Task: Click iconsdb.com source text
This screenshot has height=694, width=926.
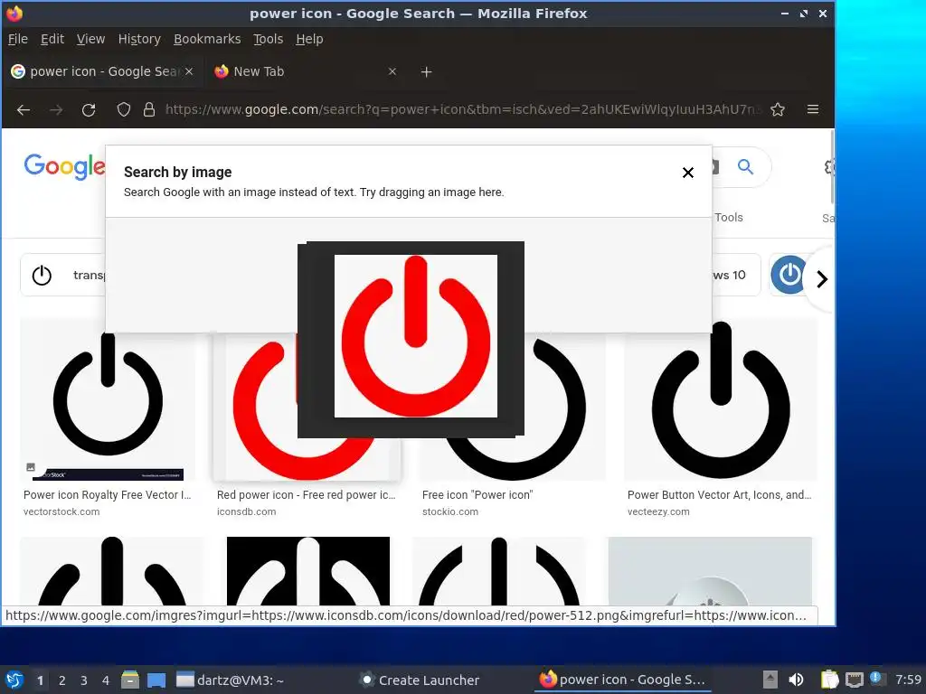Action: click(x=246, y=511)
